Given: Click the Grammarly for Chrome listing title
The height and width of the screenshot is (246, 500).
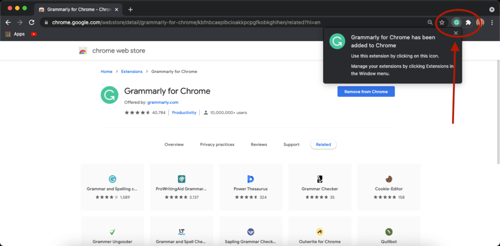Looking at the screenshot, I should tap(167, 91).
